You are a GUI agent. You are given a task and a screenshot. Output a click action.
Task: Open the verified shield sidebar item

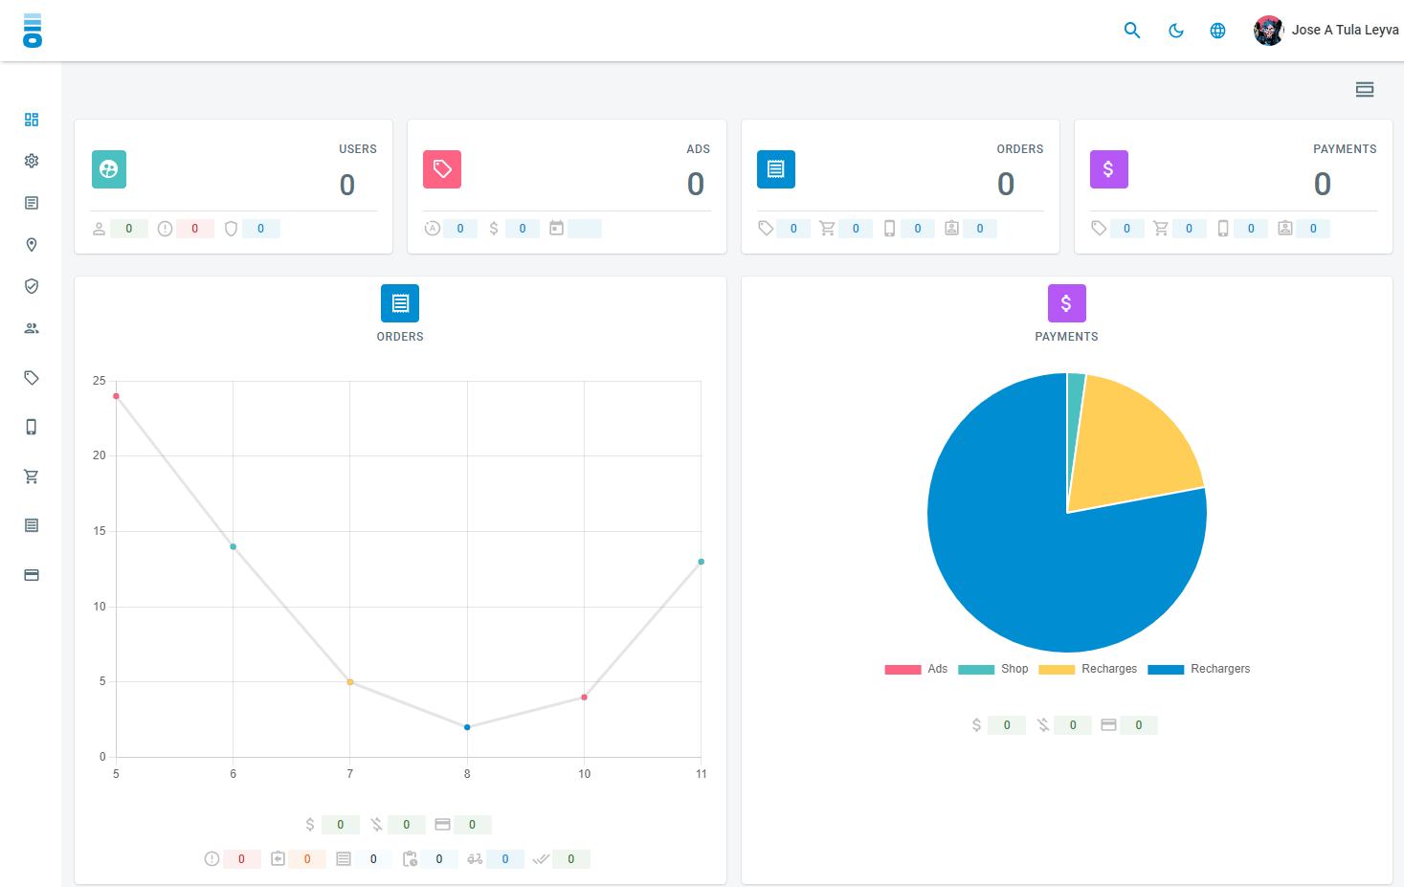click(32, 286)
